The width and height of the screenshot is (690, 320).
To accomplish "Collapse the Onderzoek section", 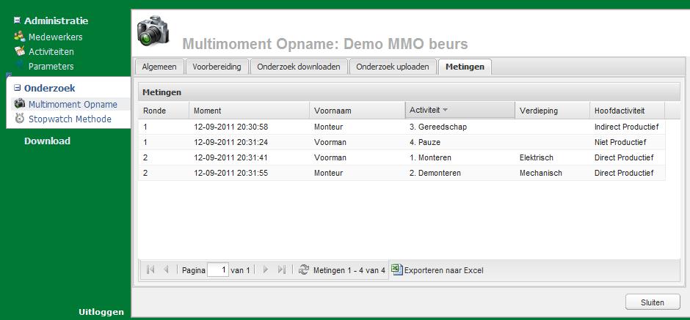I will [18, 88].
